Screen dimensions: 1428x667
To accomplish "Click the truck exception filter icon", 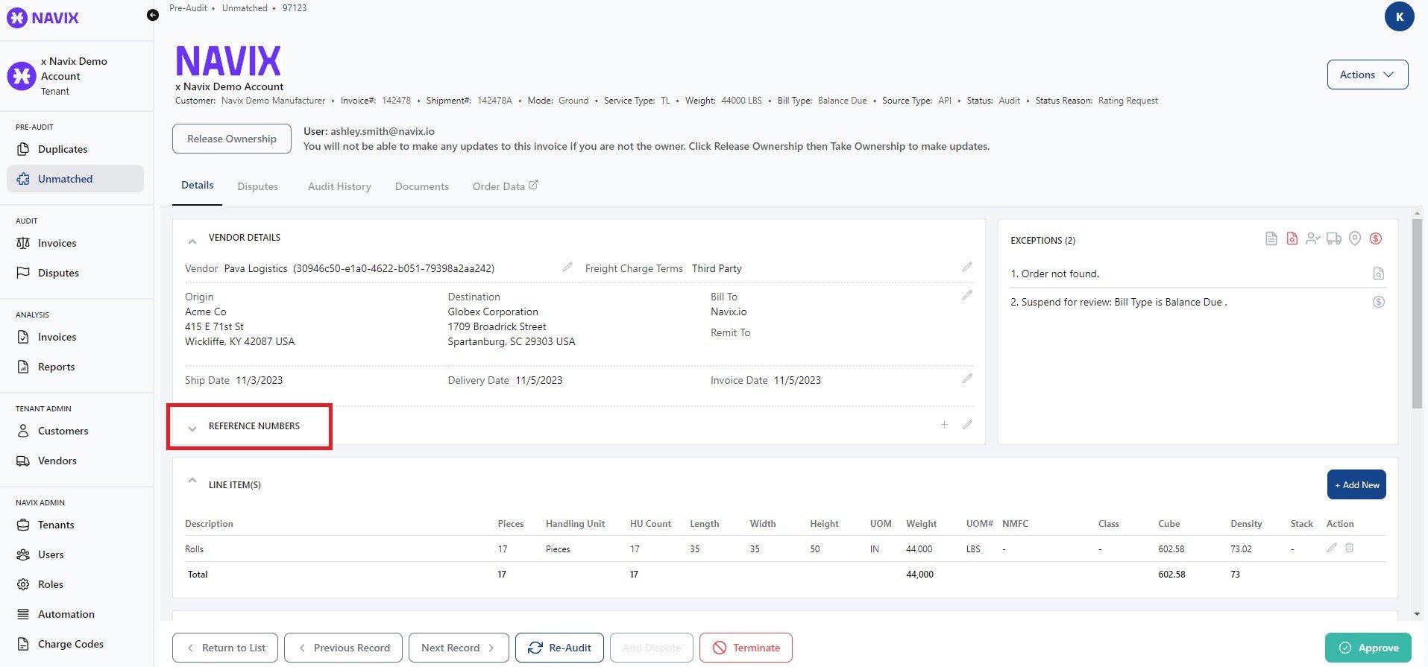I will (x=1334, y=238).
